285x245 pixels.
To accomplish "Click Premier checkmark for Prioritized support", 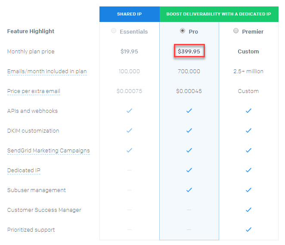I will (x=248, y=229).
